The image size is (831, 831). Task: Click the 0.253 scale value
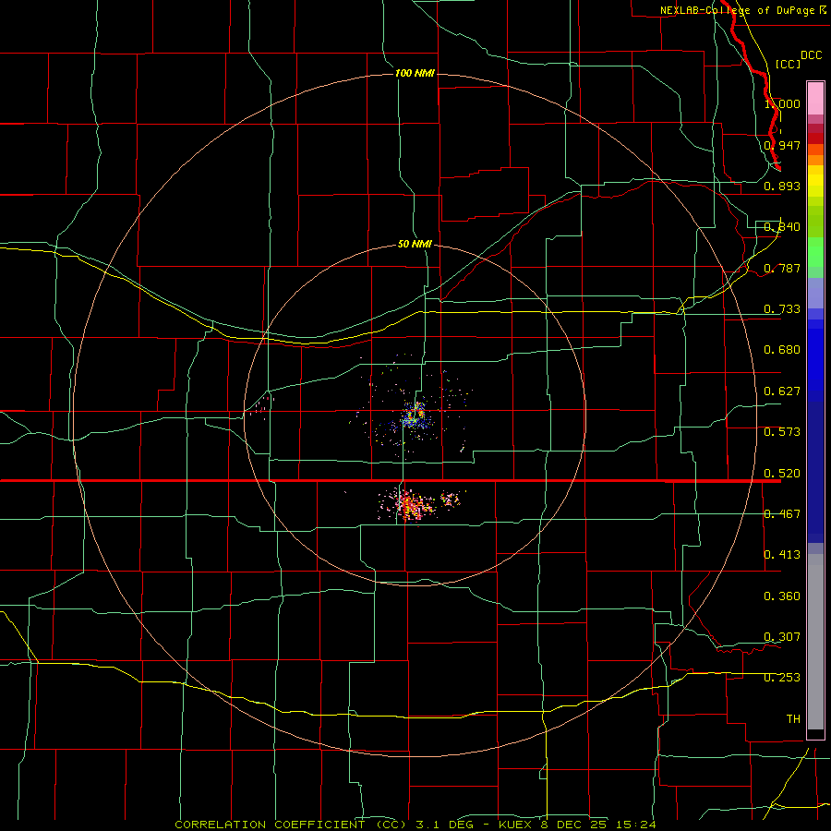coord(782,678)
